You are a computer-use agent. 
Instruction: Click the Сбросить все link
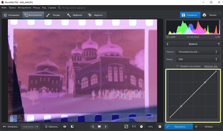[x=211, y=66]
